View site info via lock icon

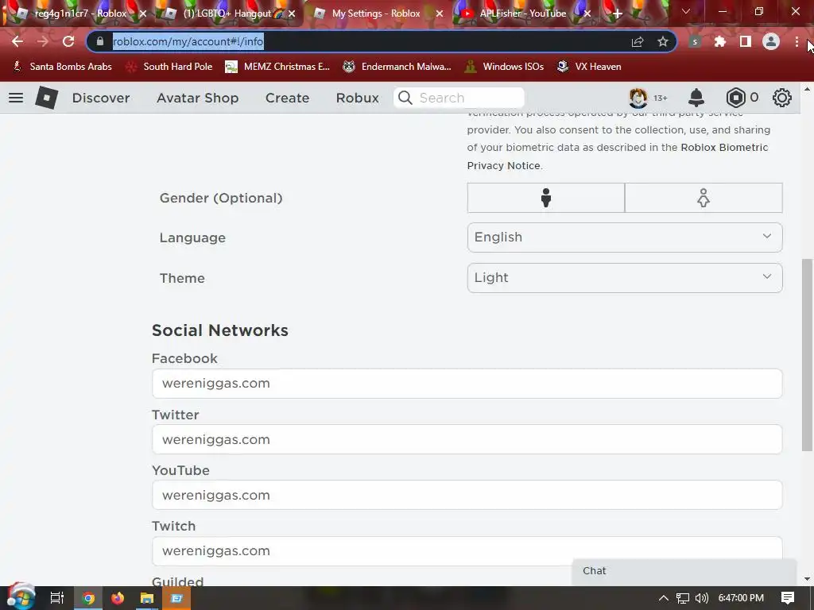coord(100,41)
